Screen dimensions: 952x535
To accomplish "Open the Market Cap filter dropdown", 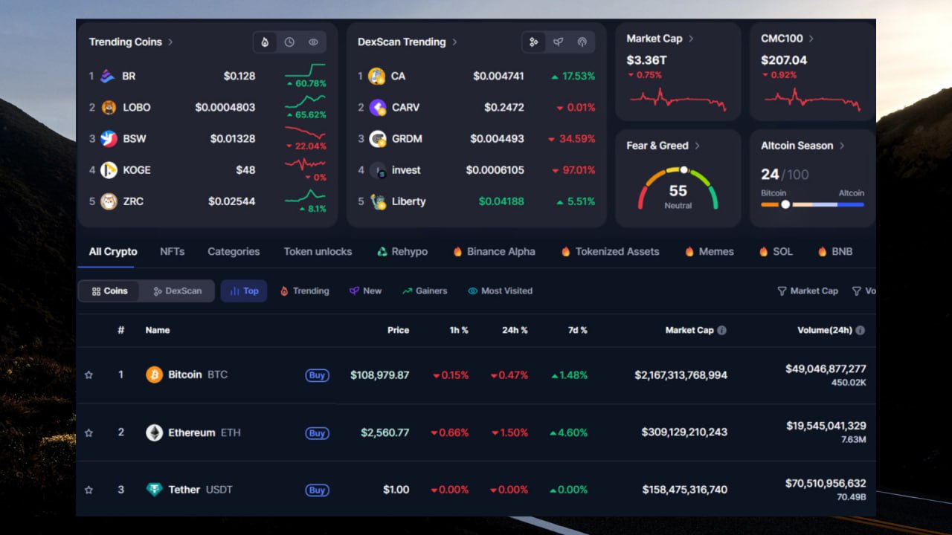I will point(808,291).
